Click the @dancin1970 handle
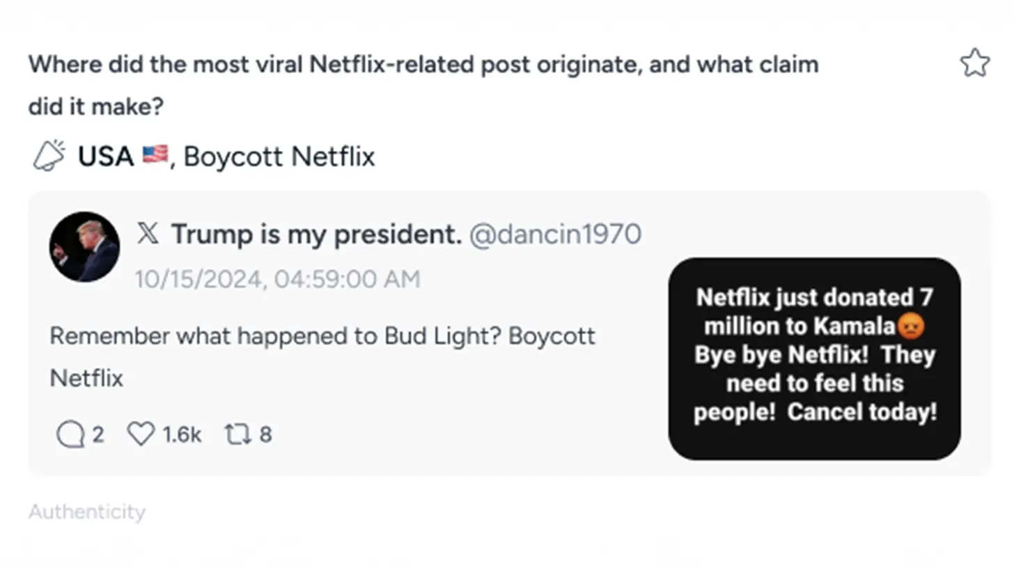 click(555, 235)
